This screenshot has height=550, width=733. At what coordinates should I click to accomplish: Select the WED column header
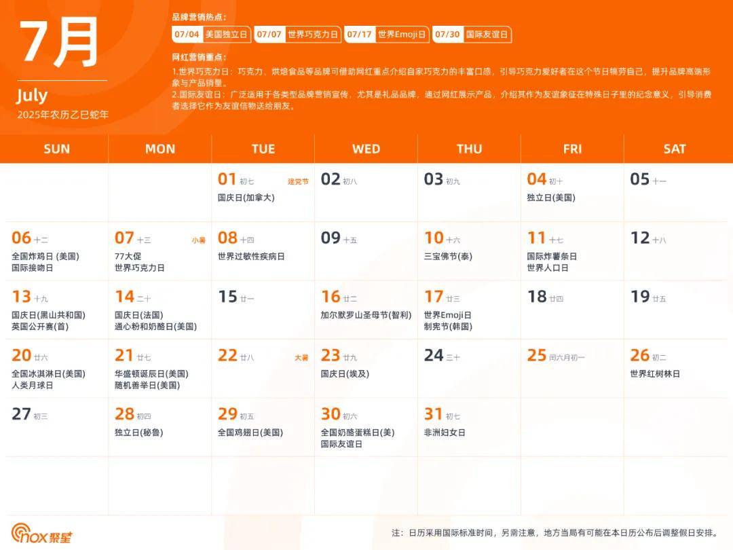pos(366,149)
